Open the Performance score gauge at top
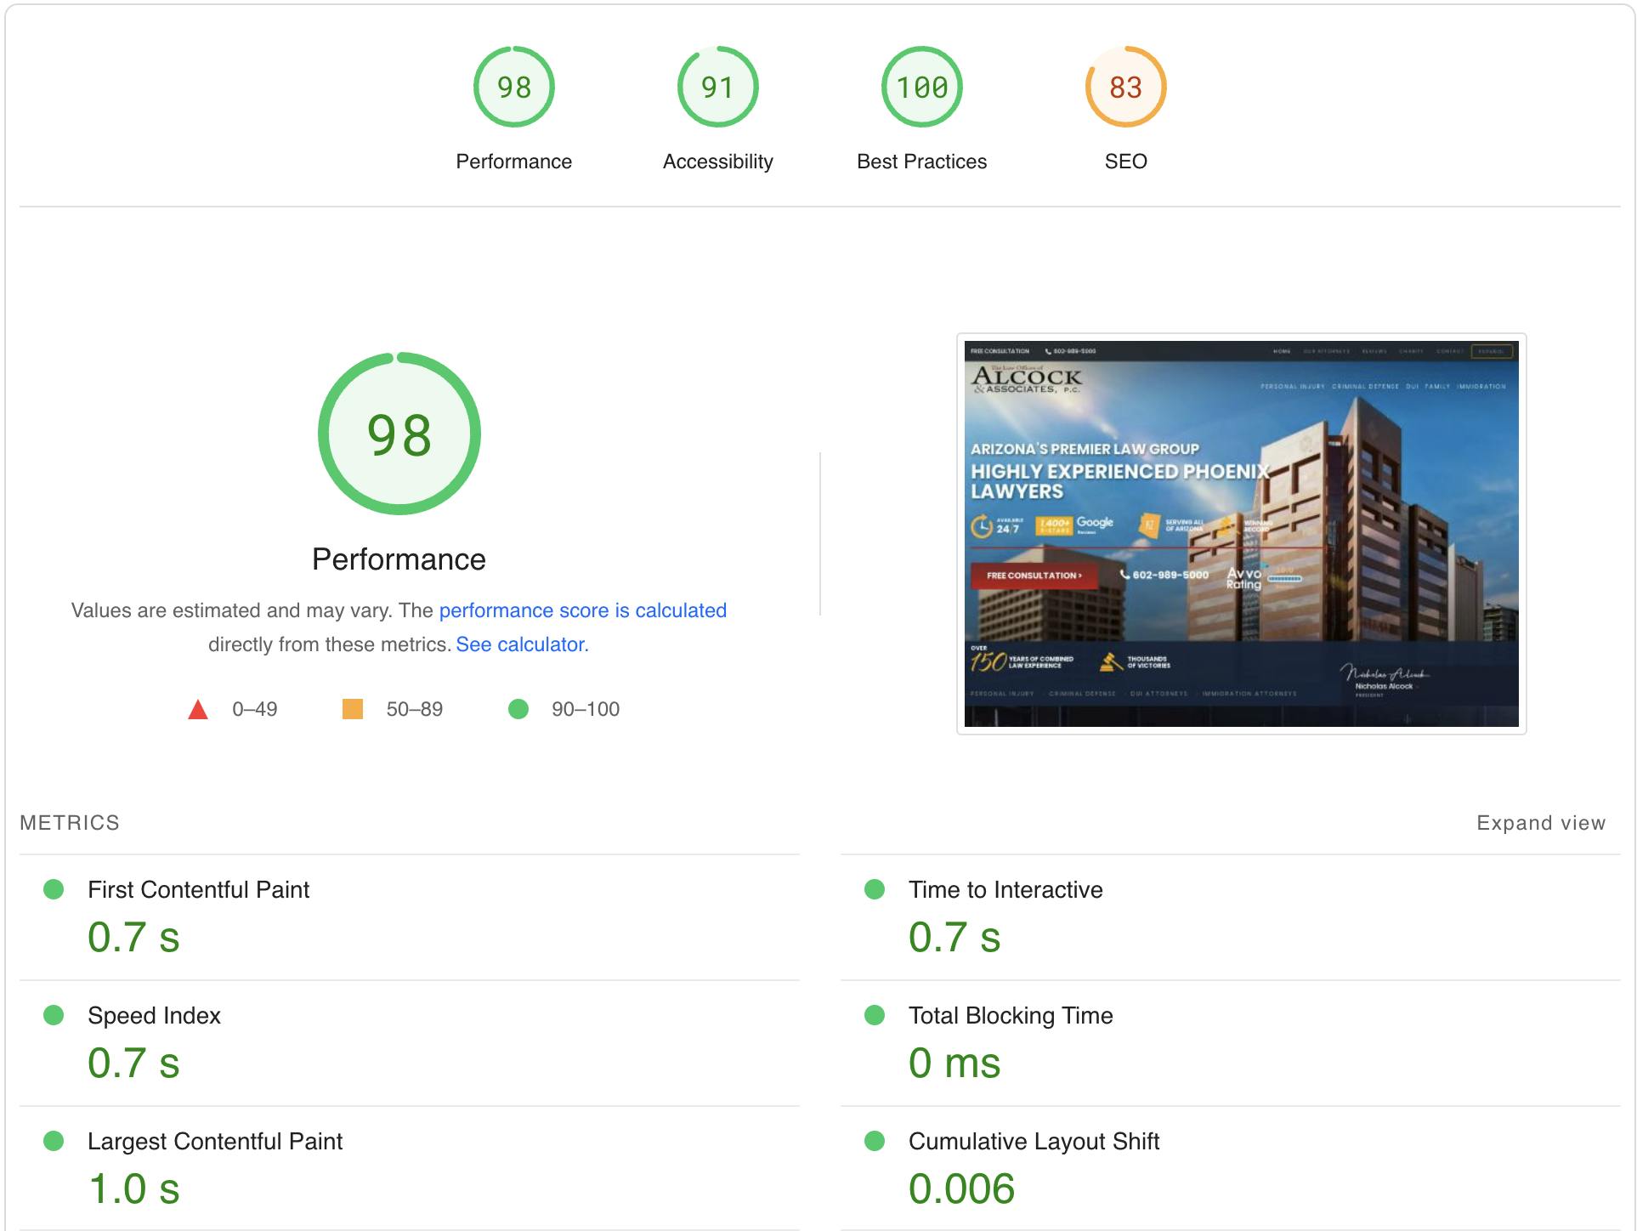The width and height of the screenshot is (1637, 1231). click(x=513, y=87)
